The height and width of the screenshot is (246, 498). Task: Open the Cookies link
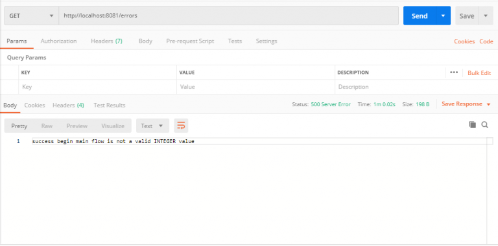(x=464, y=41)
